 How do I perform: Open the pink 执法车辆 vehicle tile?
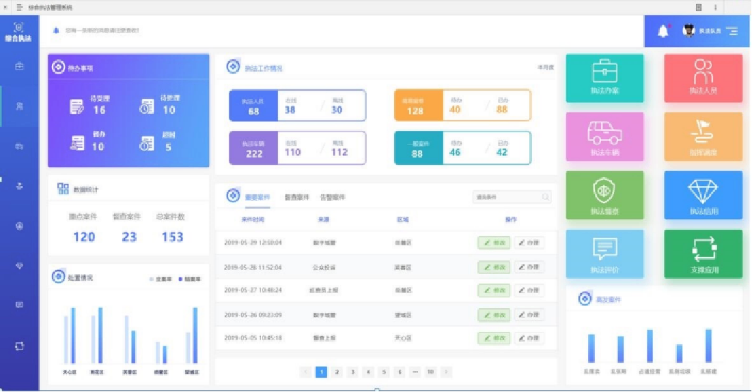[604, 136]
